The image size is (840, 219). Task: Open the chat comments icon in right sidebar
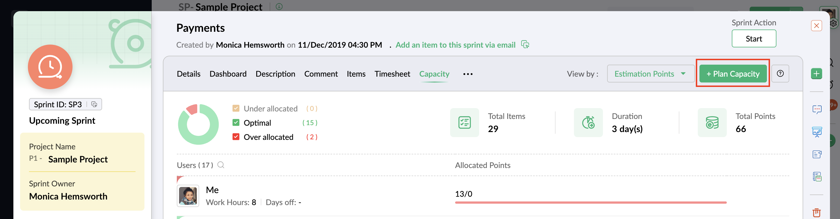(817, 109)
